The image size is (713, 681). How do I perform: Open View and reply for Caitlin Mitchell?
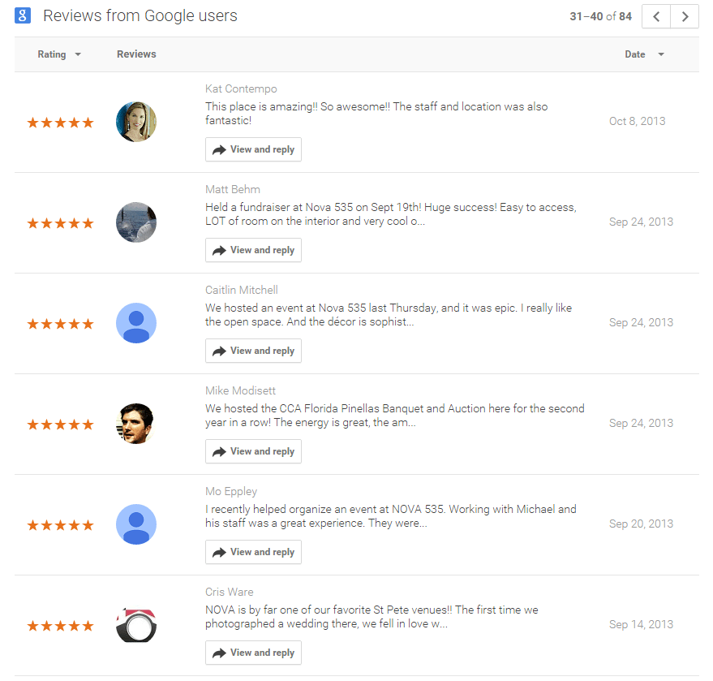[253, 351]
